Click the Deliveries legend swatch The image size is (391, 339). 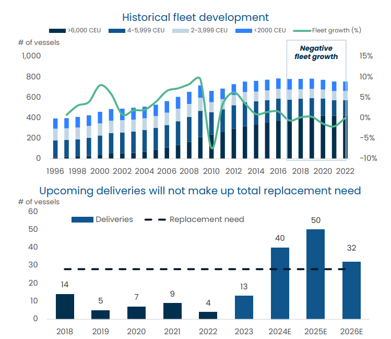pos(81,219)
